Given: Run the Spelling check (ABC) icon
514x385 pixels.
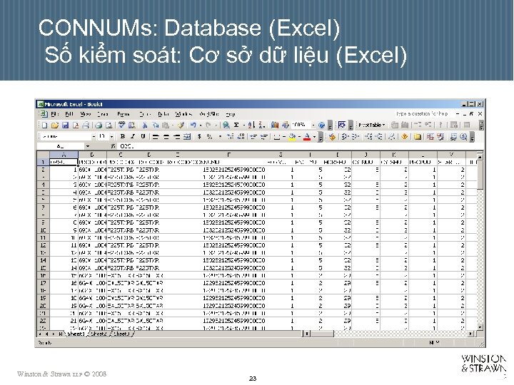Looking at the screenshot, I should point(121,125).
